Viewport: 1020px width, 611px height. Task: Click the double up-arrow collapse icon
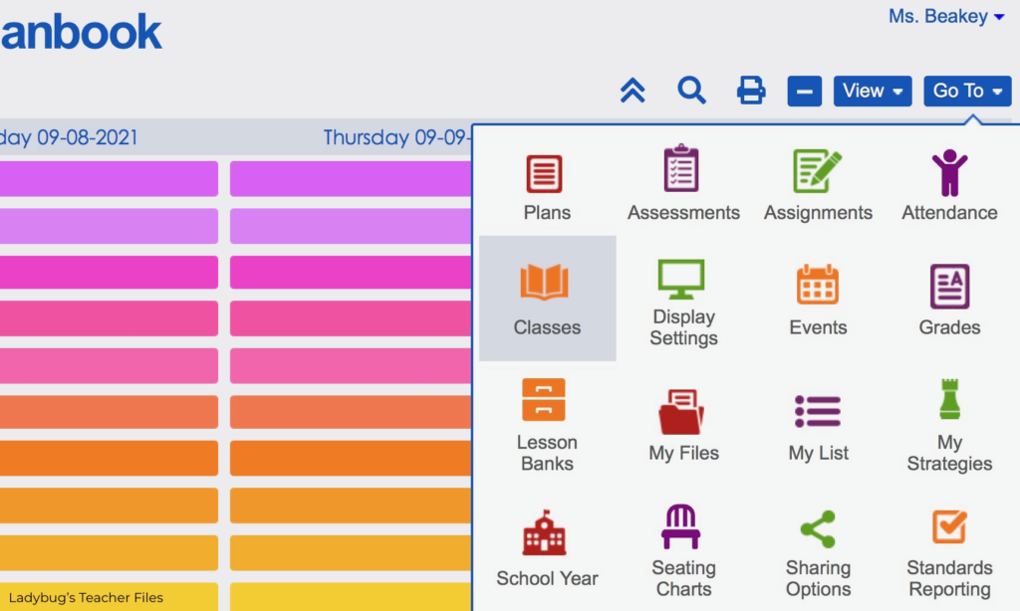pyautogui.click(x=633, y=91)
